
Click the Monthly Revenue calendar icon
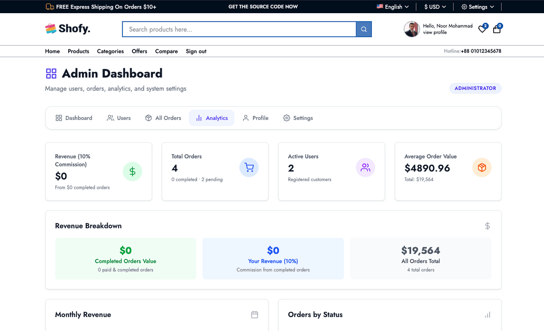click(255, 315)
